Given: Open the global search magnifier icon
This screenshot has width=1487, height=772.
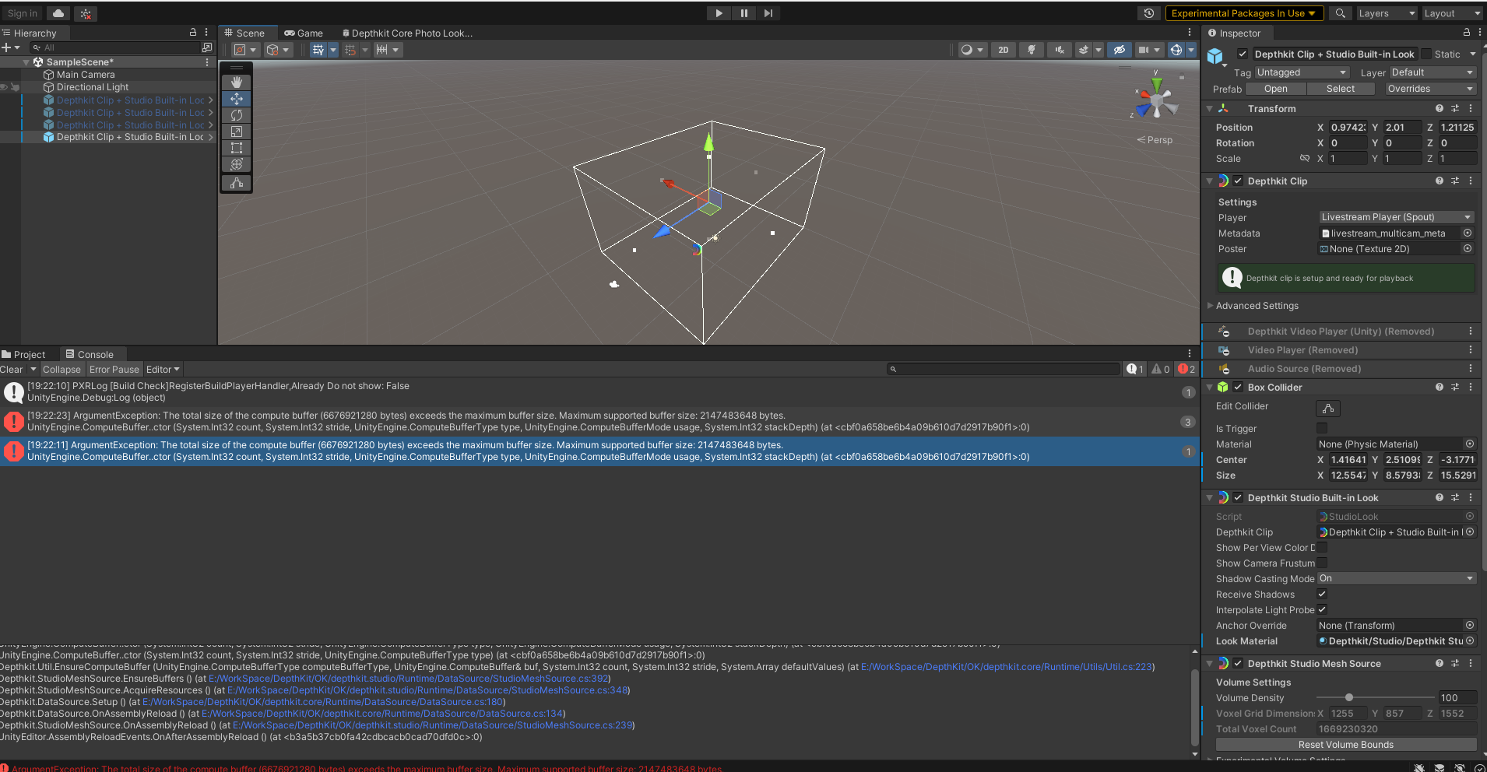Looking at the screenshot, I should coord(1340,13).
